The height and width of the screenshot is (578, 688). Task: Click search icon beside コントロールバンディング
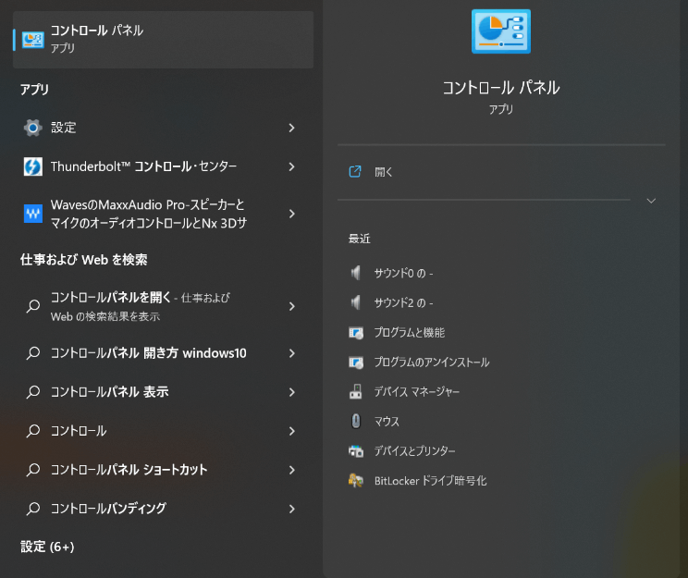pyautogui.click(x=33, y=509)
